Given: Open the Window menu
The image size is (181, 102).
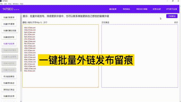Looking at the screenshot, I should 16,4.
